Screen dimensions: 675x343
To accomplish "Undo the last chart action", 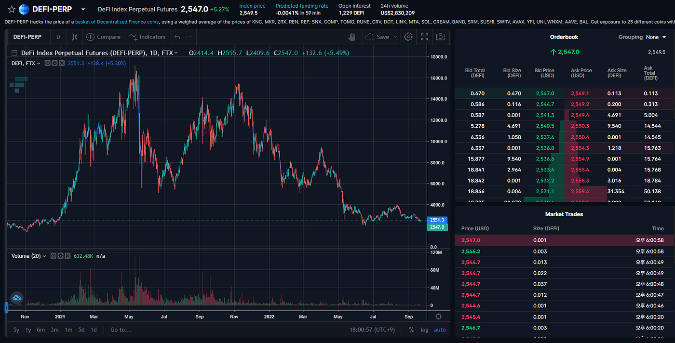I will [x=177, y=37].
